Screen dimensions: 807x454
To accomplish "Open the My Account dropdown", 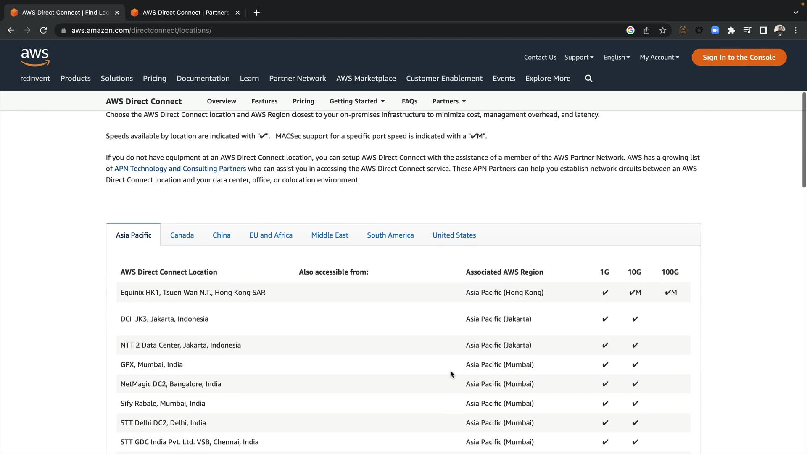I will (x=659, y=57).
